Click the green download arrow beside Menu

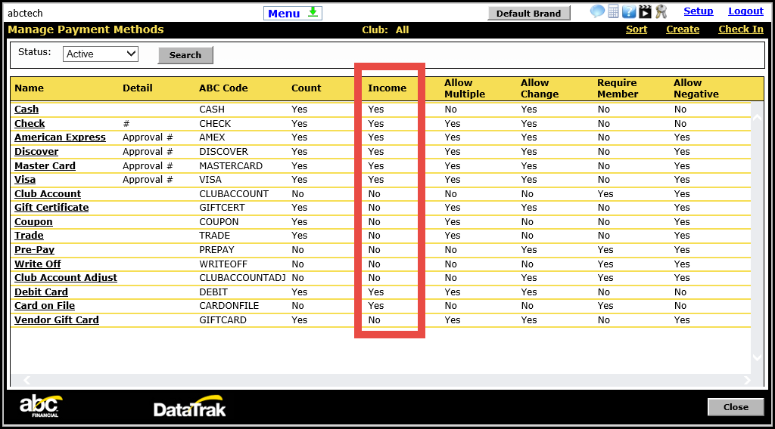tap(313, 12)
